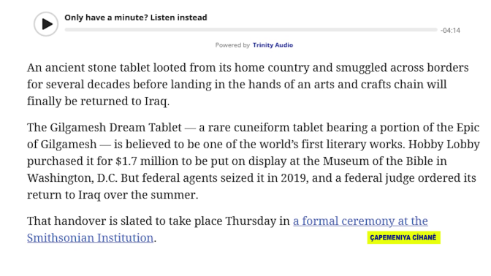Click the words 'Gilgamesh Dream Tablet'
491x276 pixels.
point(115,128)
